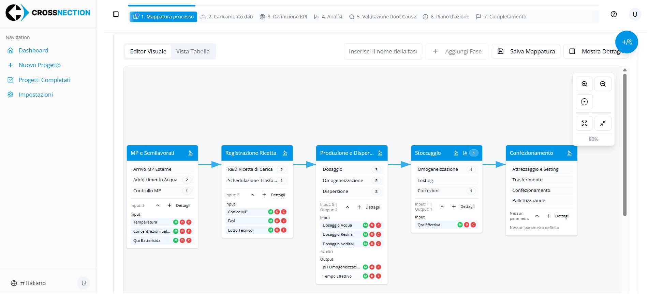Screen dimensions: 648x298
Task: Zoom in on the canvas
Action: click(584, 84)
